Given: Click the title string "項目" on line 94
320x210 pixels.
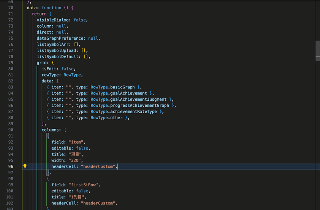Looking at the screenshot, I should click(75, 154).
